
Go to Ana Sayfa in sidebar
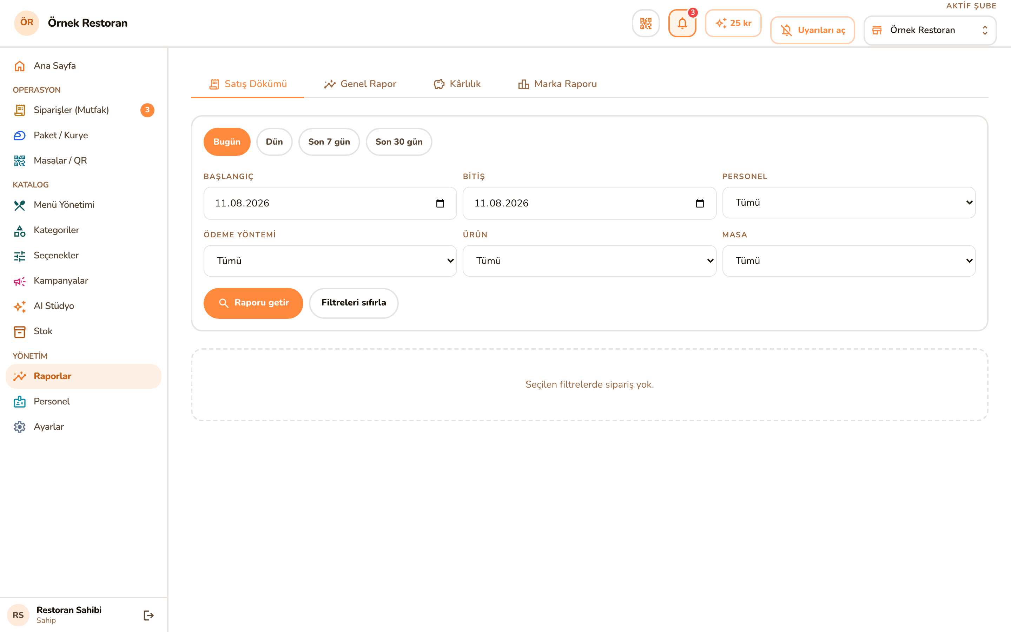click(x=84, y=66)
